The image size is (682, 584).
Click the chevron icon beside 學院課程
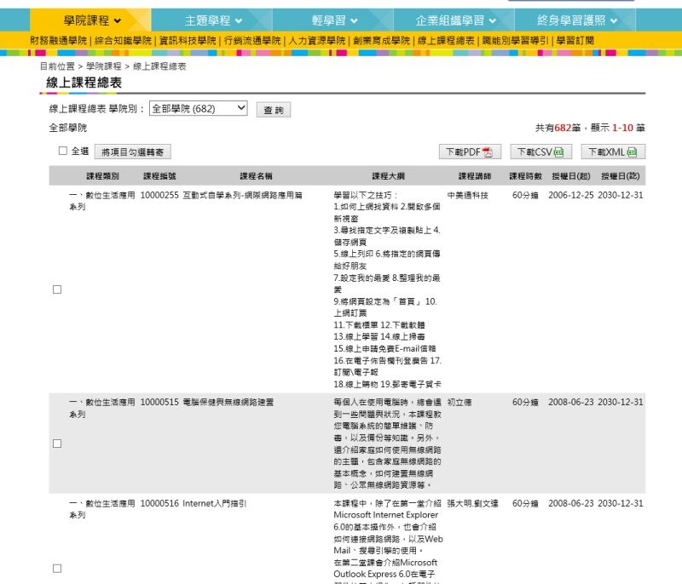pyautogui.click(x=118, y=20)
